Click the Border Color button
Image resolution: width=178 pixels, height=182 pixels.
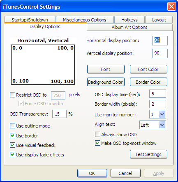[x=148, y=82]
